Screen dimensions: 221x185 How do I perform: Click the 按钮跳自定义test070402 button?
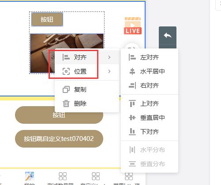(59, 139)
